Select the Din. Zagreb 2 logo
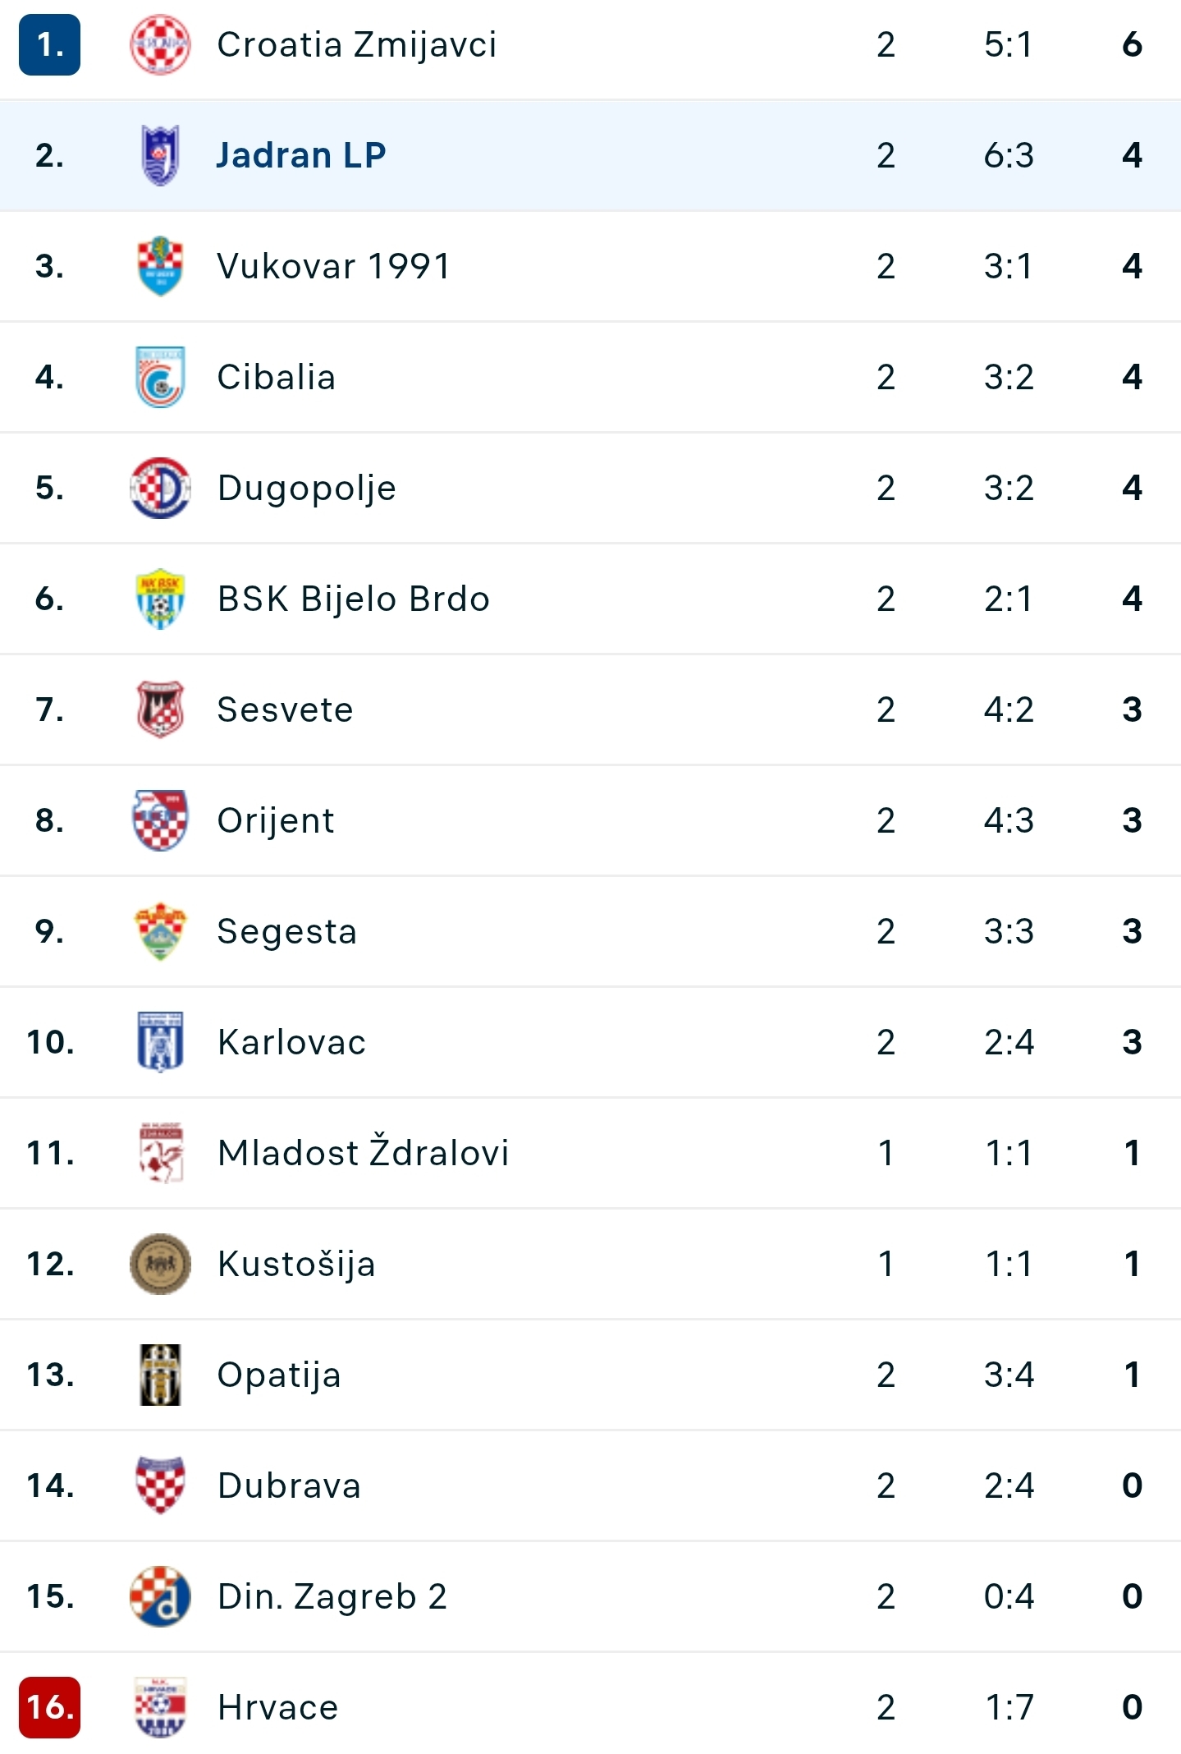Screen dimensions: 1181x1754 pos(160,1596)
